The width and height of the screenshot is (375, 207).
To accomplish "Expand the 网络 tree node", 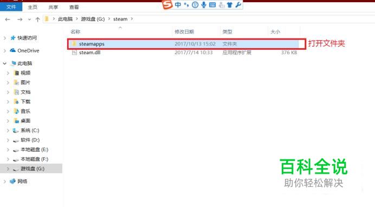I will [4, 182].
